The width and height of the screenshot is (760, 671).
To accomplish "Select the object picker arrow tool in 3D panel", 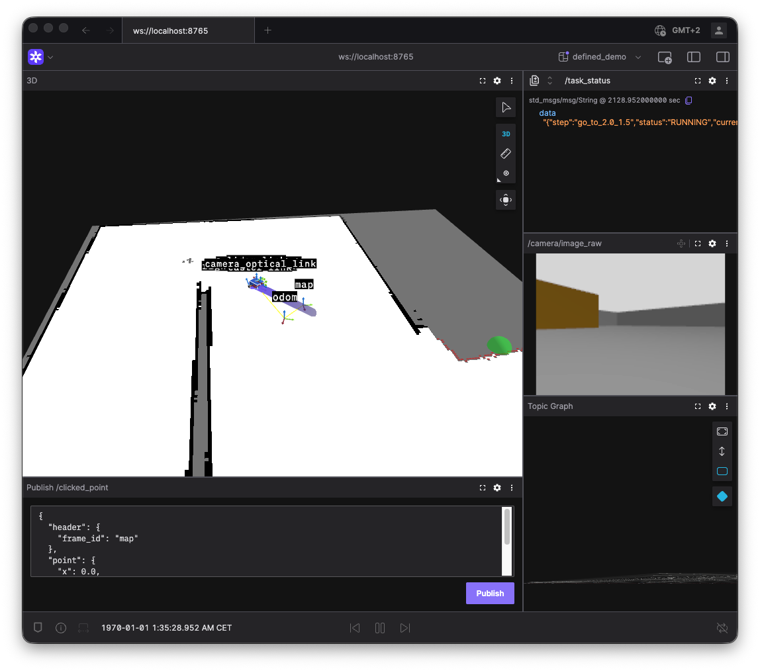I will coord(506,107).
